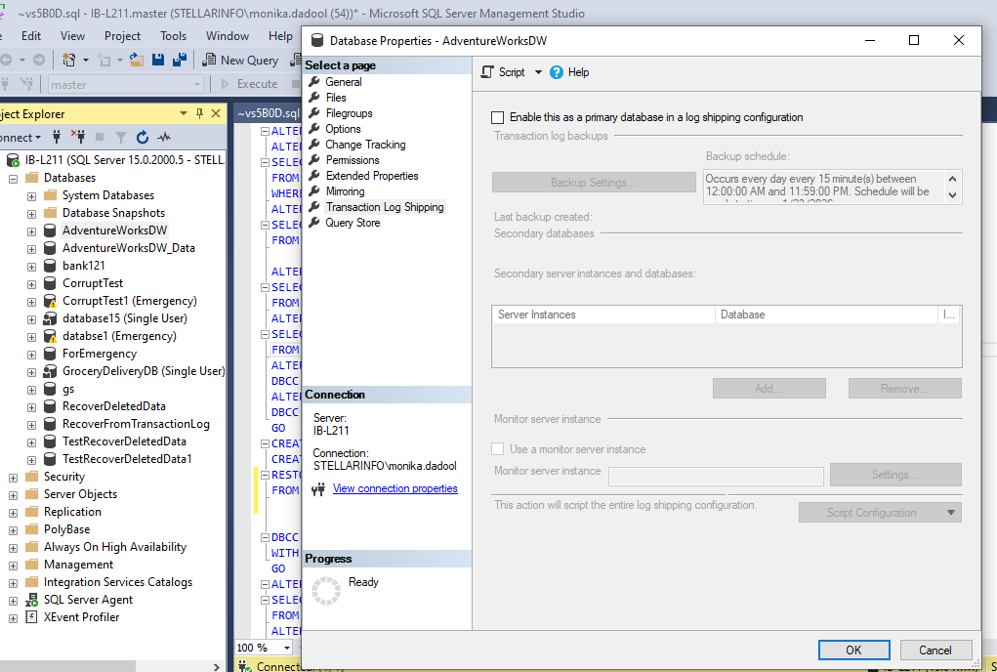Open Activity Monitor from Object Explorer toolbar
Image resolution: width=997 pixels, height=672 pixels.
coord(166,137)
